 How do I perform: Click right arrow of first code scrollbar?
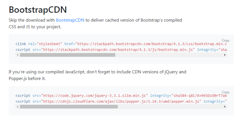225,55
